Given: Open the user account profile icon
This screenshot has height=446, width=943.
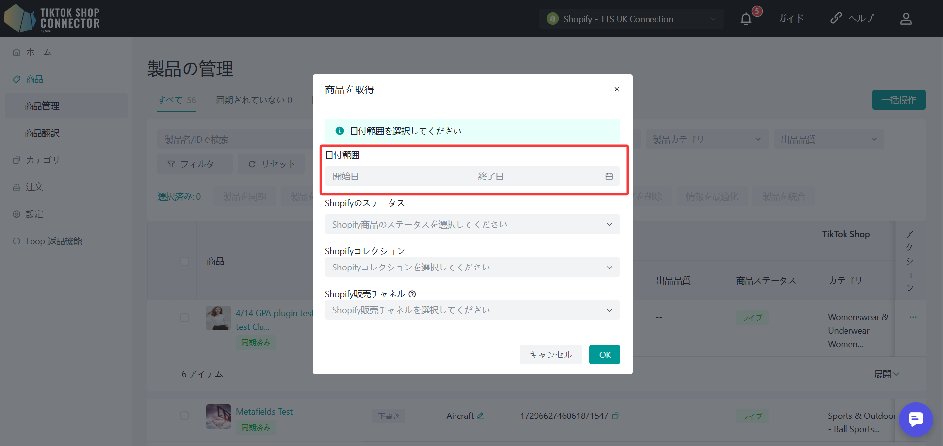Looking at the screenshot, I should pyautogui.click(x=906, y=19).
